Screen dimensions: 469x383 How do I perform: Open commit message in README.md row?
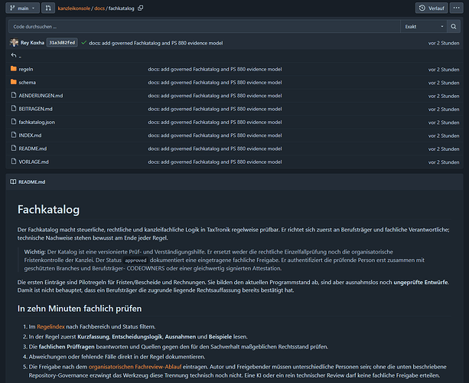coord(215,149)
